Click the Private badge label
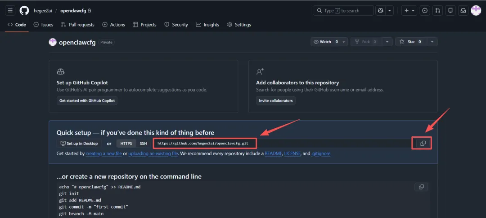This screenshot has height=218, width=486. click(x=106, y=42)
